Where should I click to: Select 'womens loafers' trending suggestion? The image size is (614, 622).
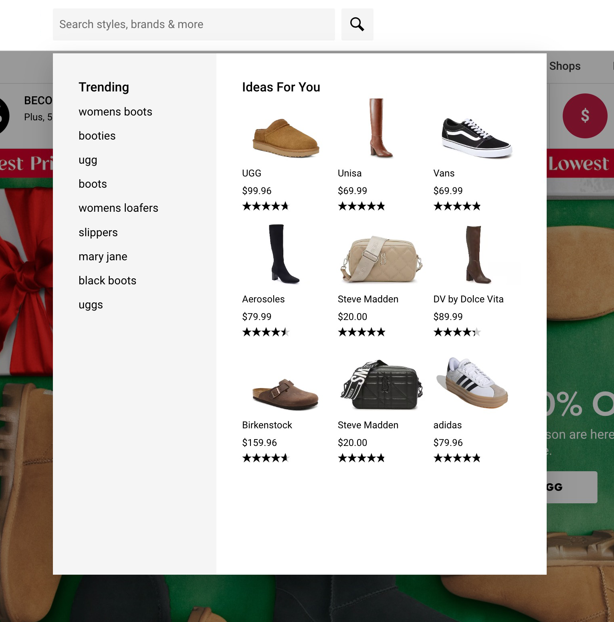pos(118,208)
